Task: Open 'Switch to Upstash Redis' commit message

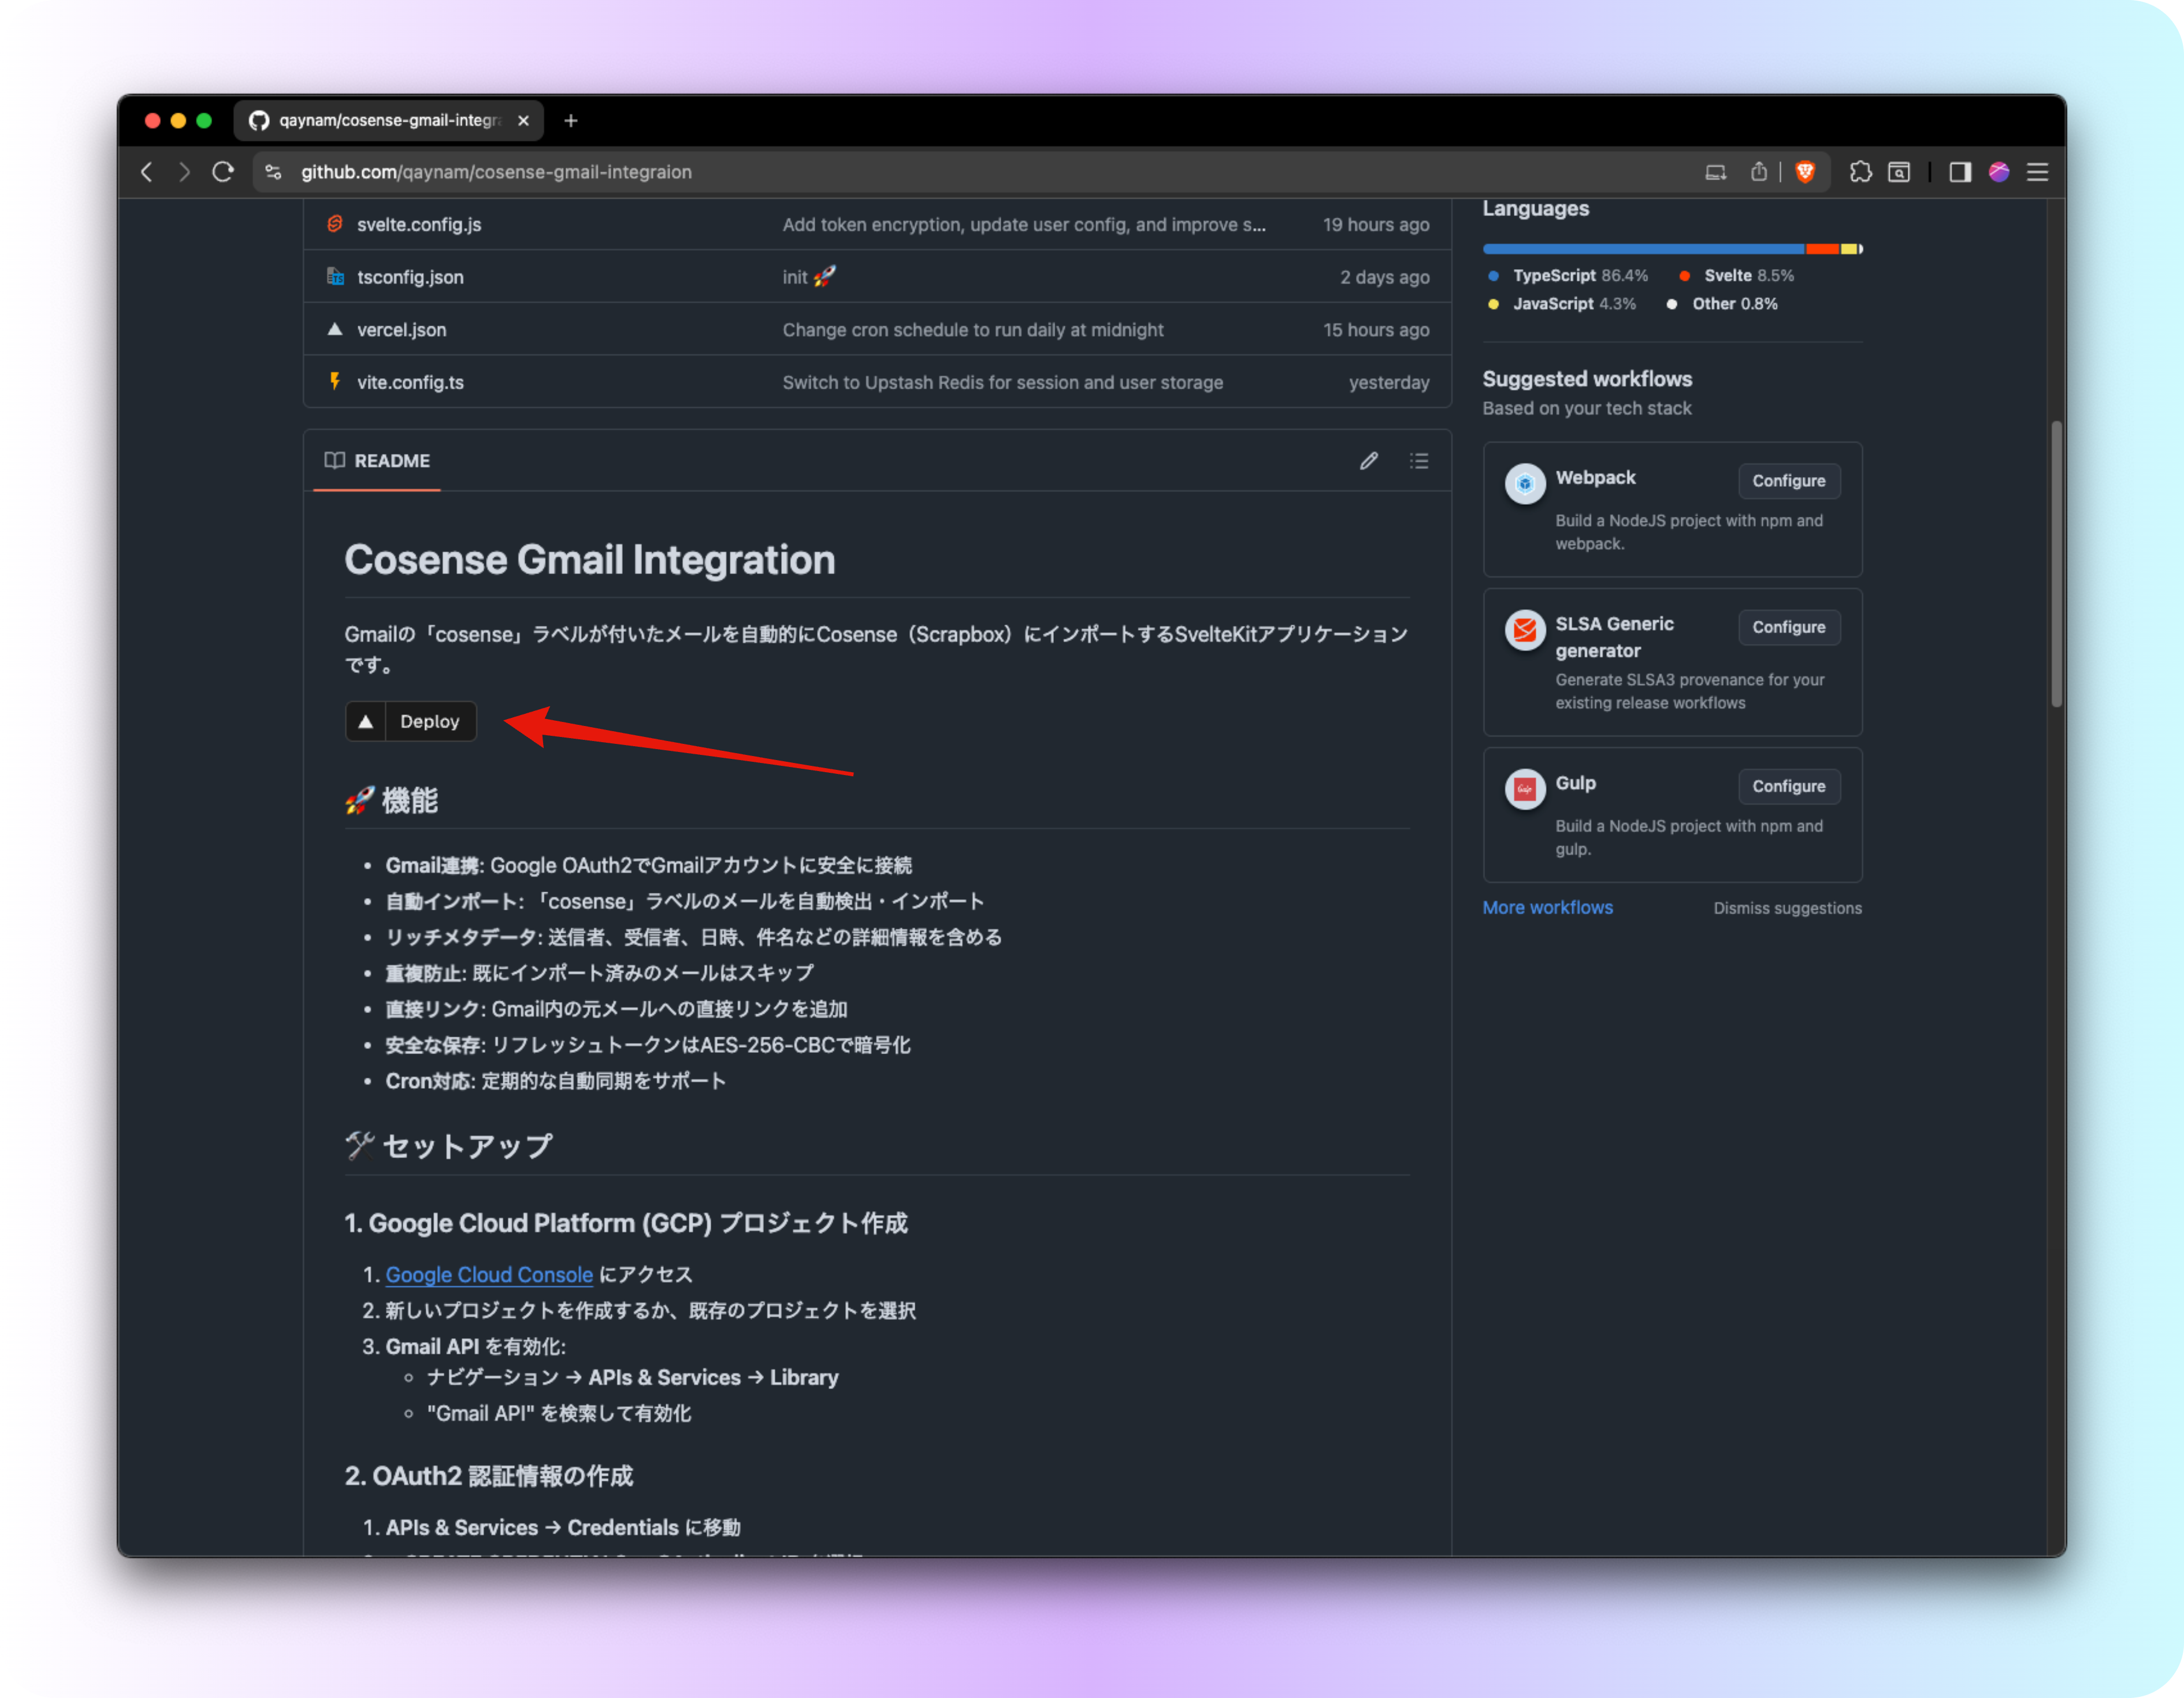Action: tap(1003, 382)
